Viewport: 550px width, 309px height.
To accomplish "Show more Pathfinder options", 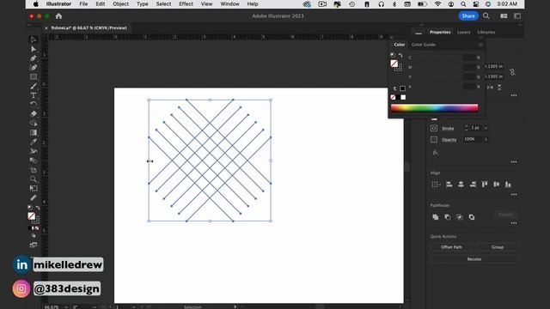I will pyautogui.click(x=514, y=223).
